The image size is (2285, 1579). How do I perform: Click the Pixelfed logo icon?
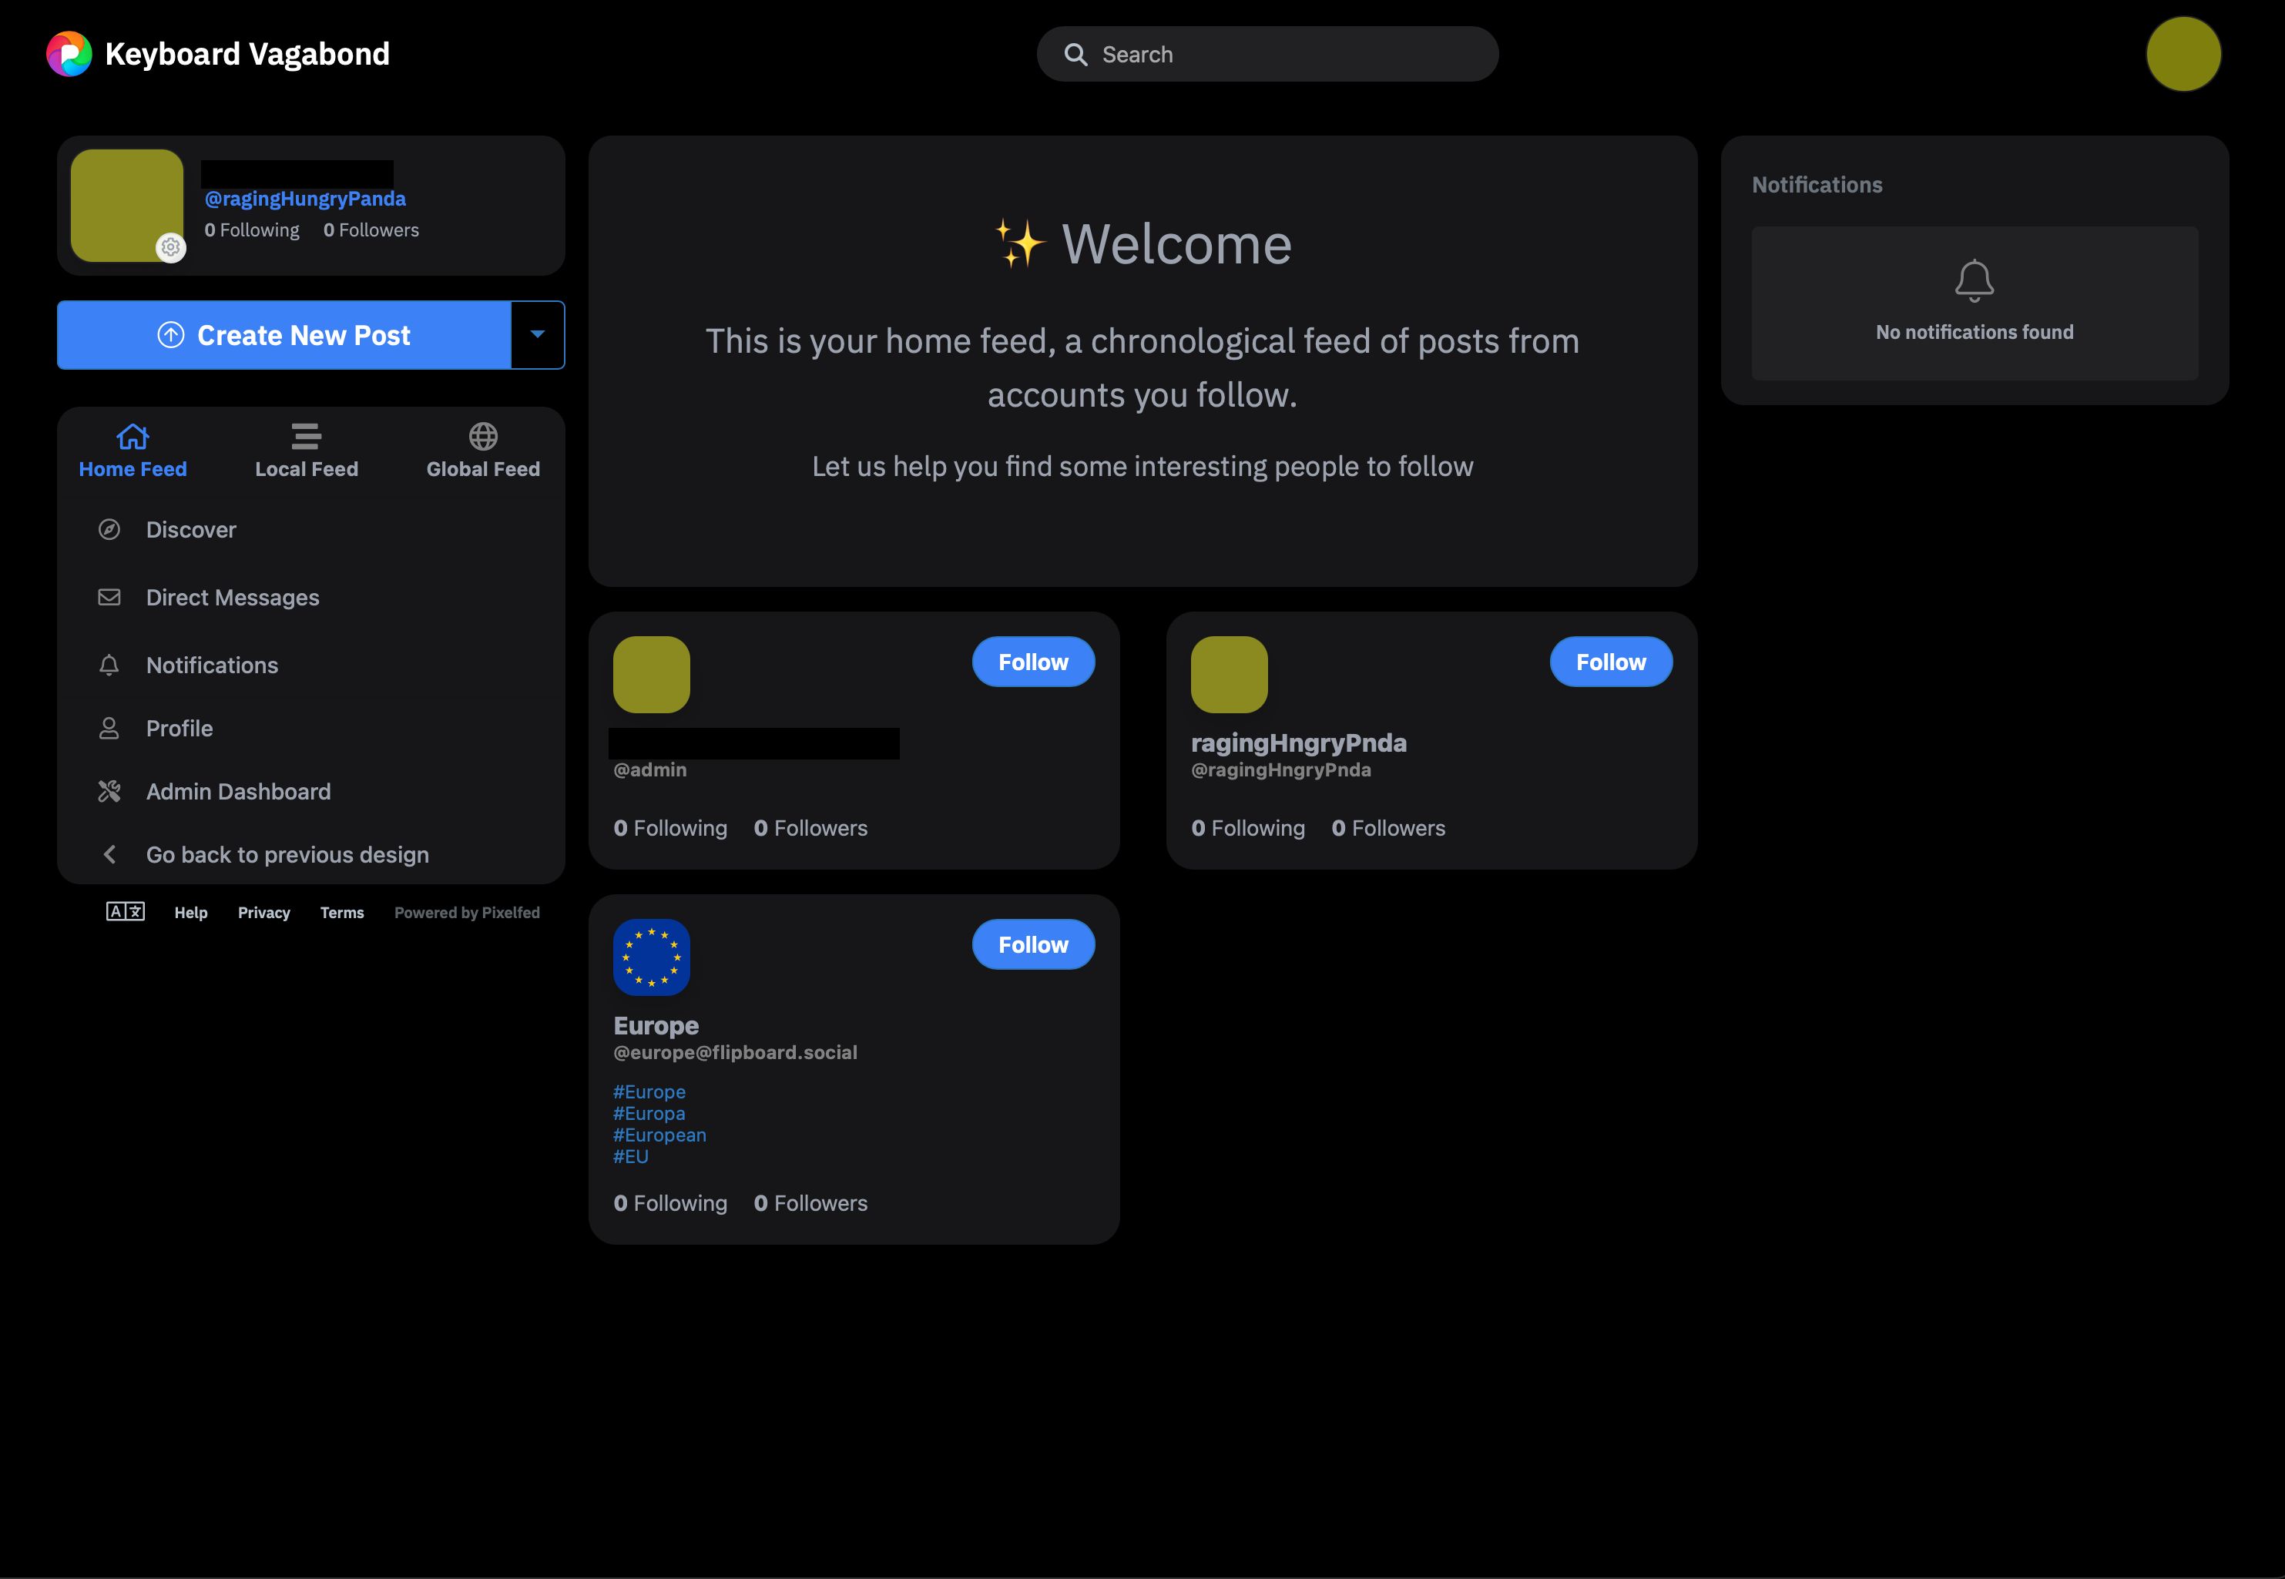[x=69, y=53]
